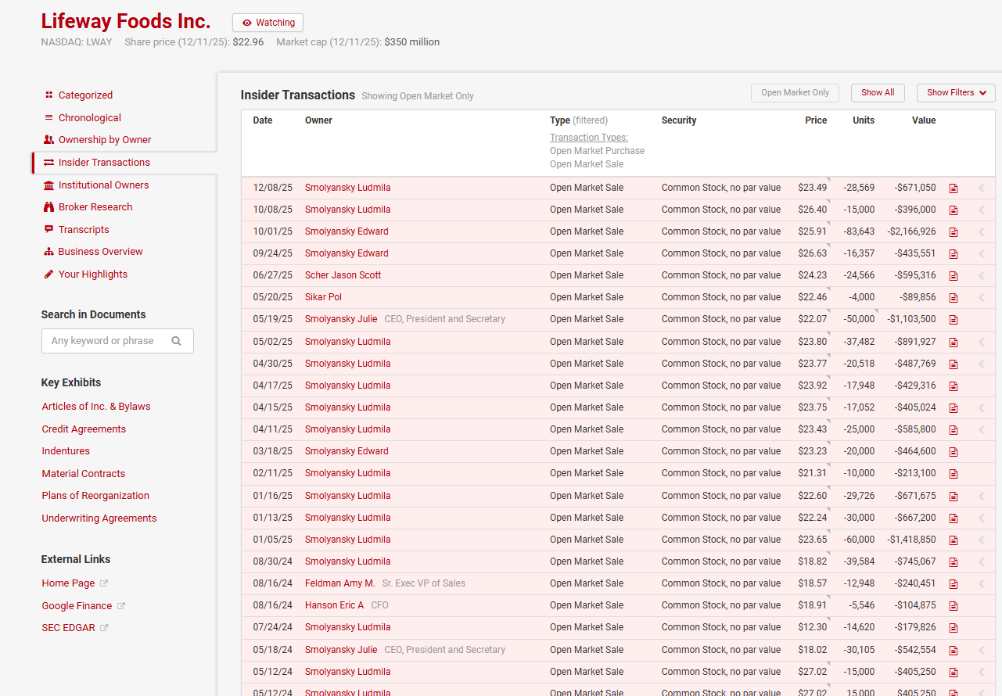
Task: Expand chevron on 04/15/25 row
Action: click(982, 407)
